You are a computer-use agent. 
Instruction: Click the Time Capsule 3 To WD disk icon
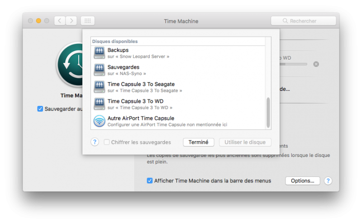pyautogui.click(x=99, y=104)
